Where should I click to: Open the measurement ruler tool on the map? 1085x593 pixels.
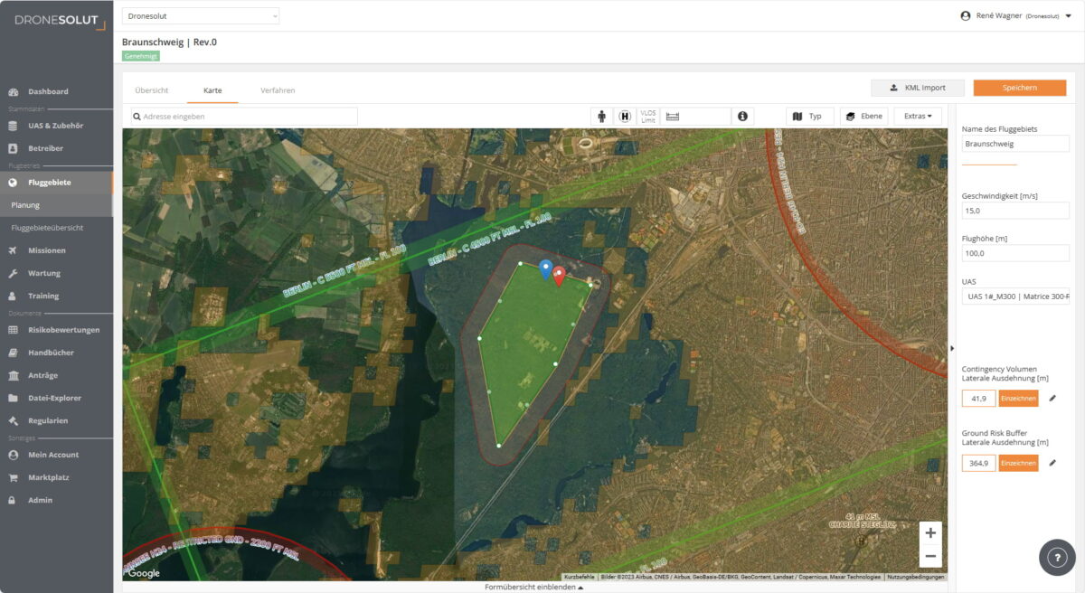672,116
